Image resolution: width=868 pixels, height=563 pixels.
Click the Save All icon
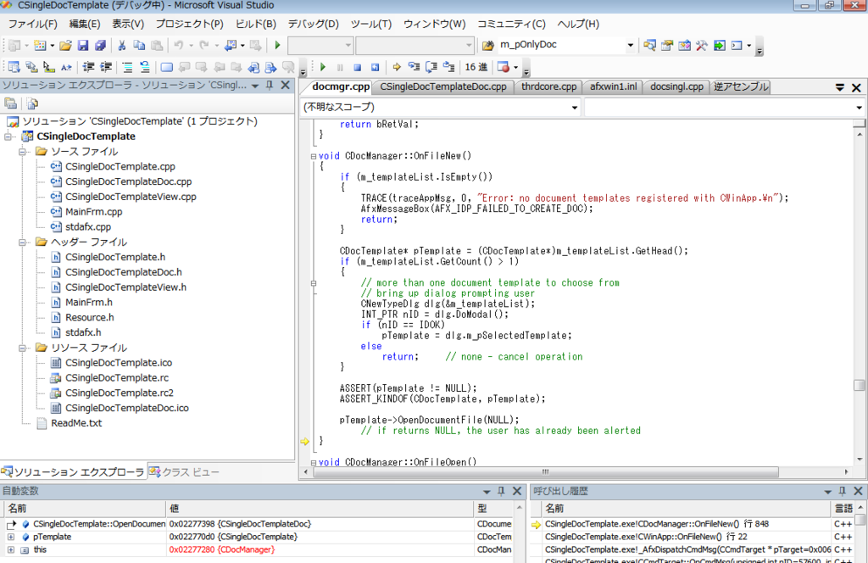click(x=100, y=46)
